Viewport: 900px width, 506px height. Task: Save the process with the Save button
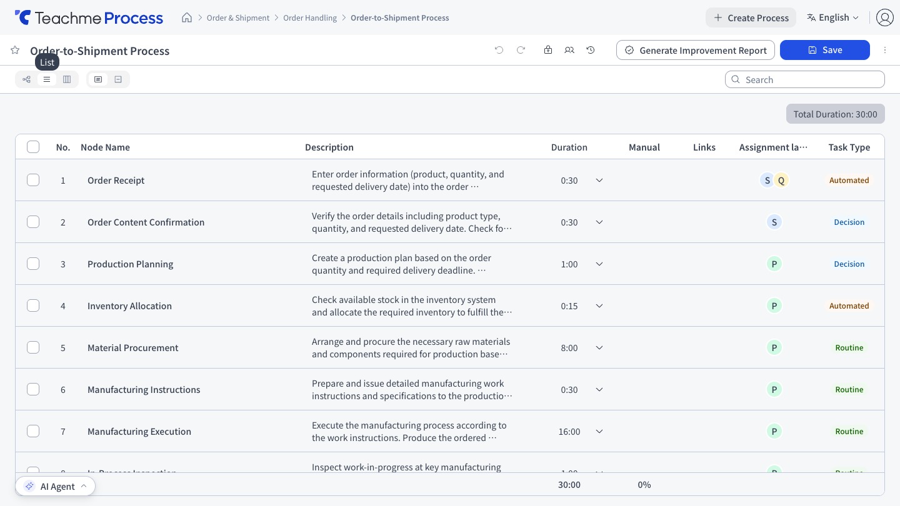click(825, 50)
